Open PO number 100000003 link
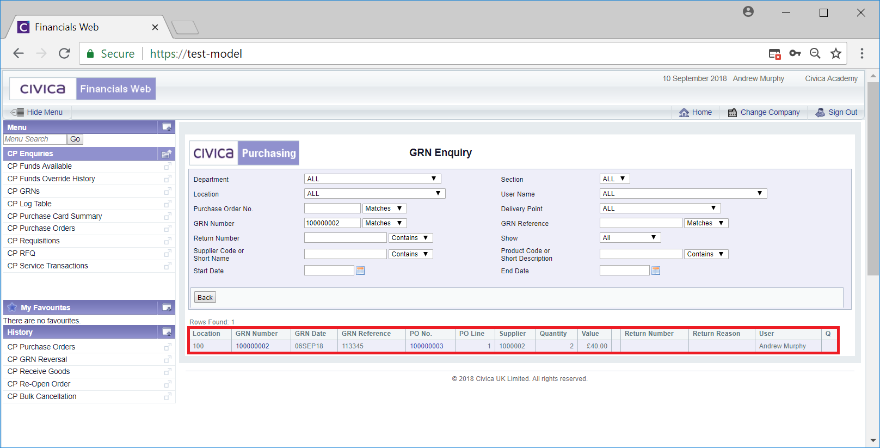880x448 pixels. click(x=426, y=346)
